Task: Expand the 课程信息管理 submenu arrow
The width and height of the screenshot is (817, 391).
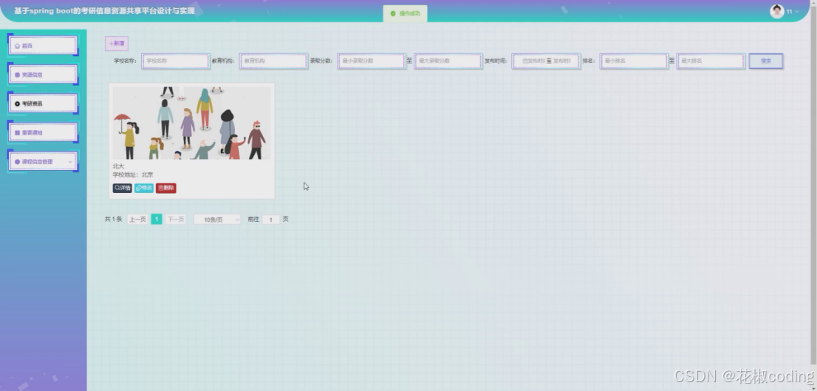Action: click(x=70, y=162)
